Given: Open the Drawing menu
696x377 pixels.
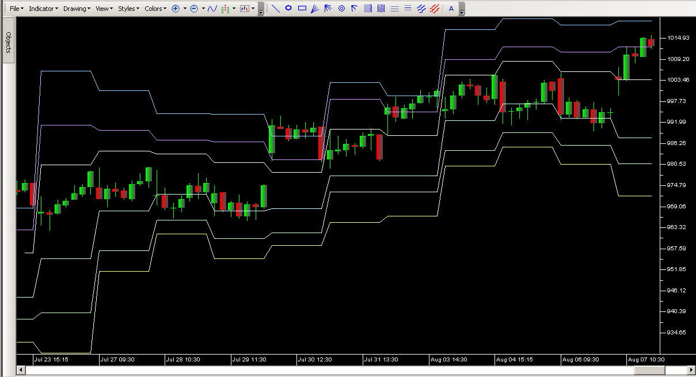Looking at the screenshot, I should pyautogui.click(x=77, y=9).
